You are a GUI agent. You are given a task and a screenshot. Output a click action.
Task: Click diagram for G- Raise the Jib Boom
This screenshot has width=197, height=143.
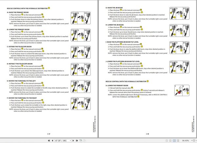(x=179, y=13)
